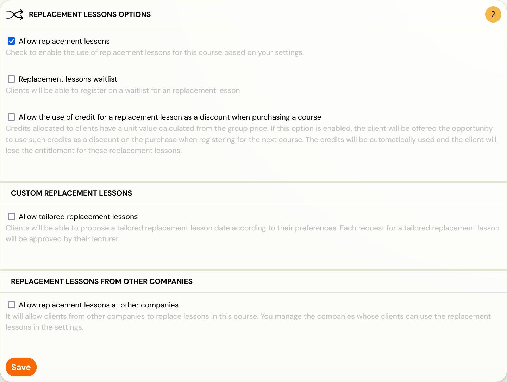Select Replacement Lessons From Other Companies header
The height and width of the screenshot is (382, 507).
click(102, 281)
